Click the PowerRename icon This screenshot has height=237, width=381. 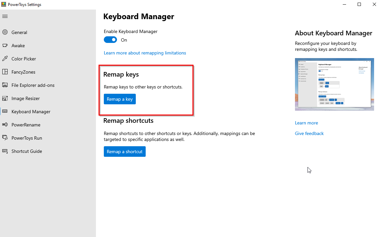click(x=5, y=124)
